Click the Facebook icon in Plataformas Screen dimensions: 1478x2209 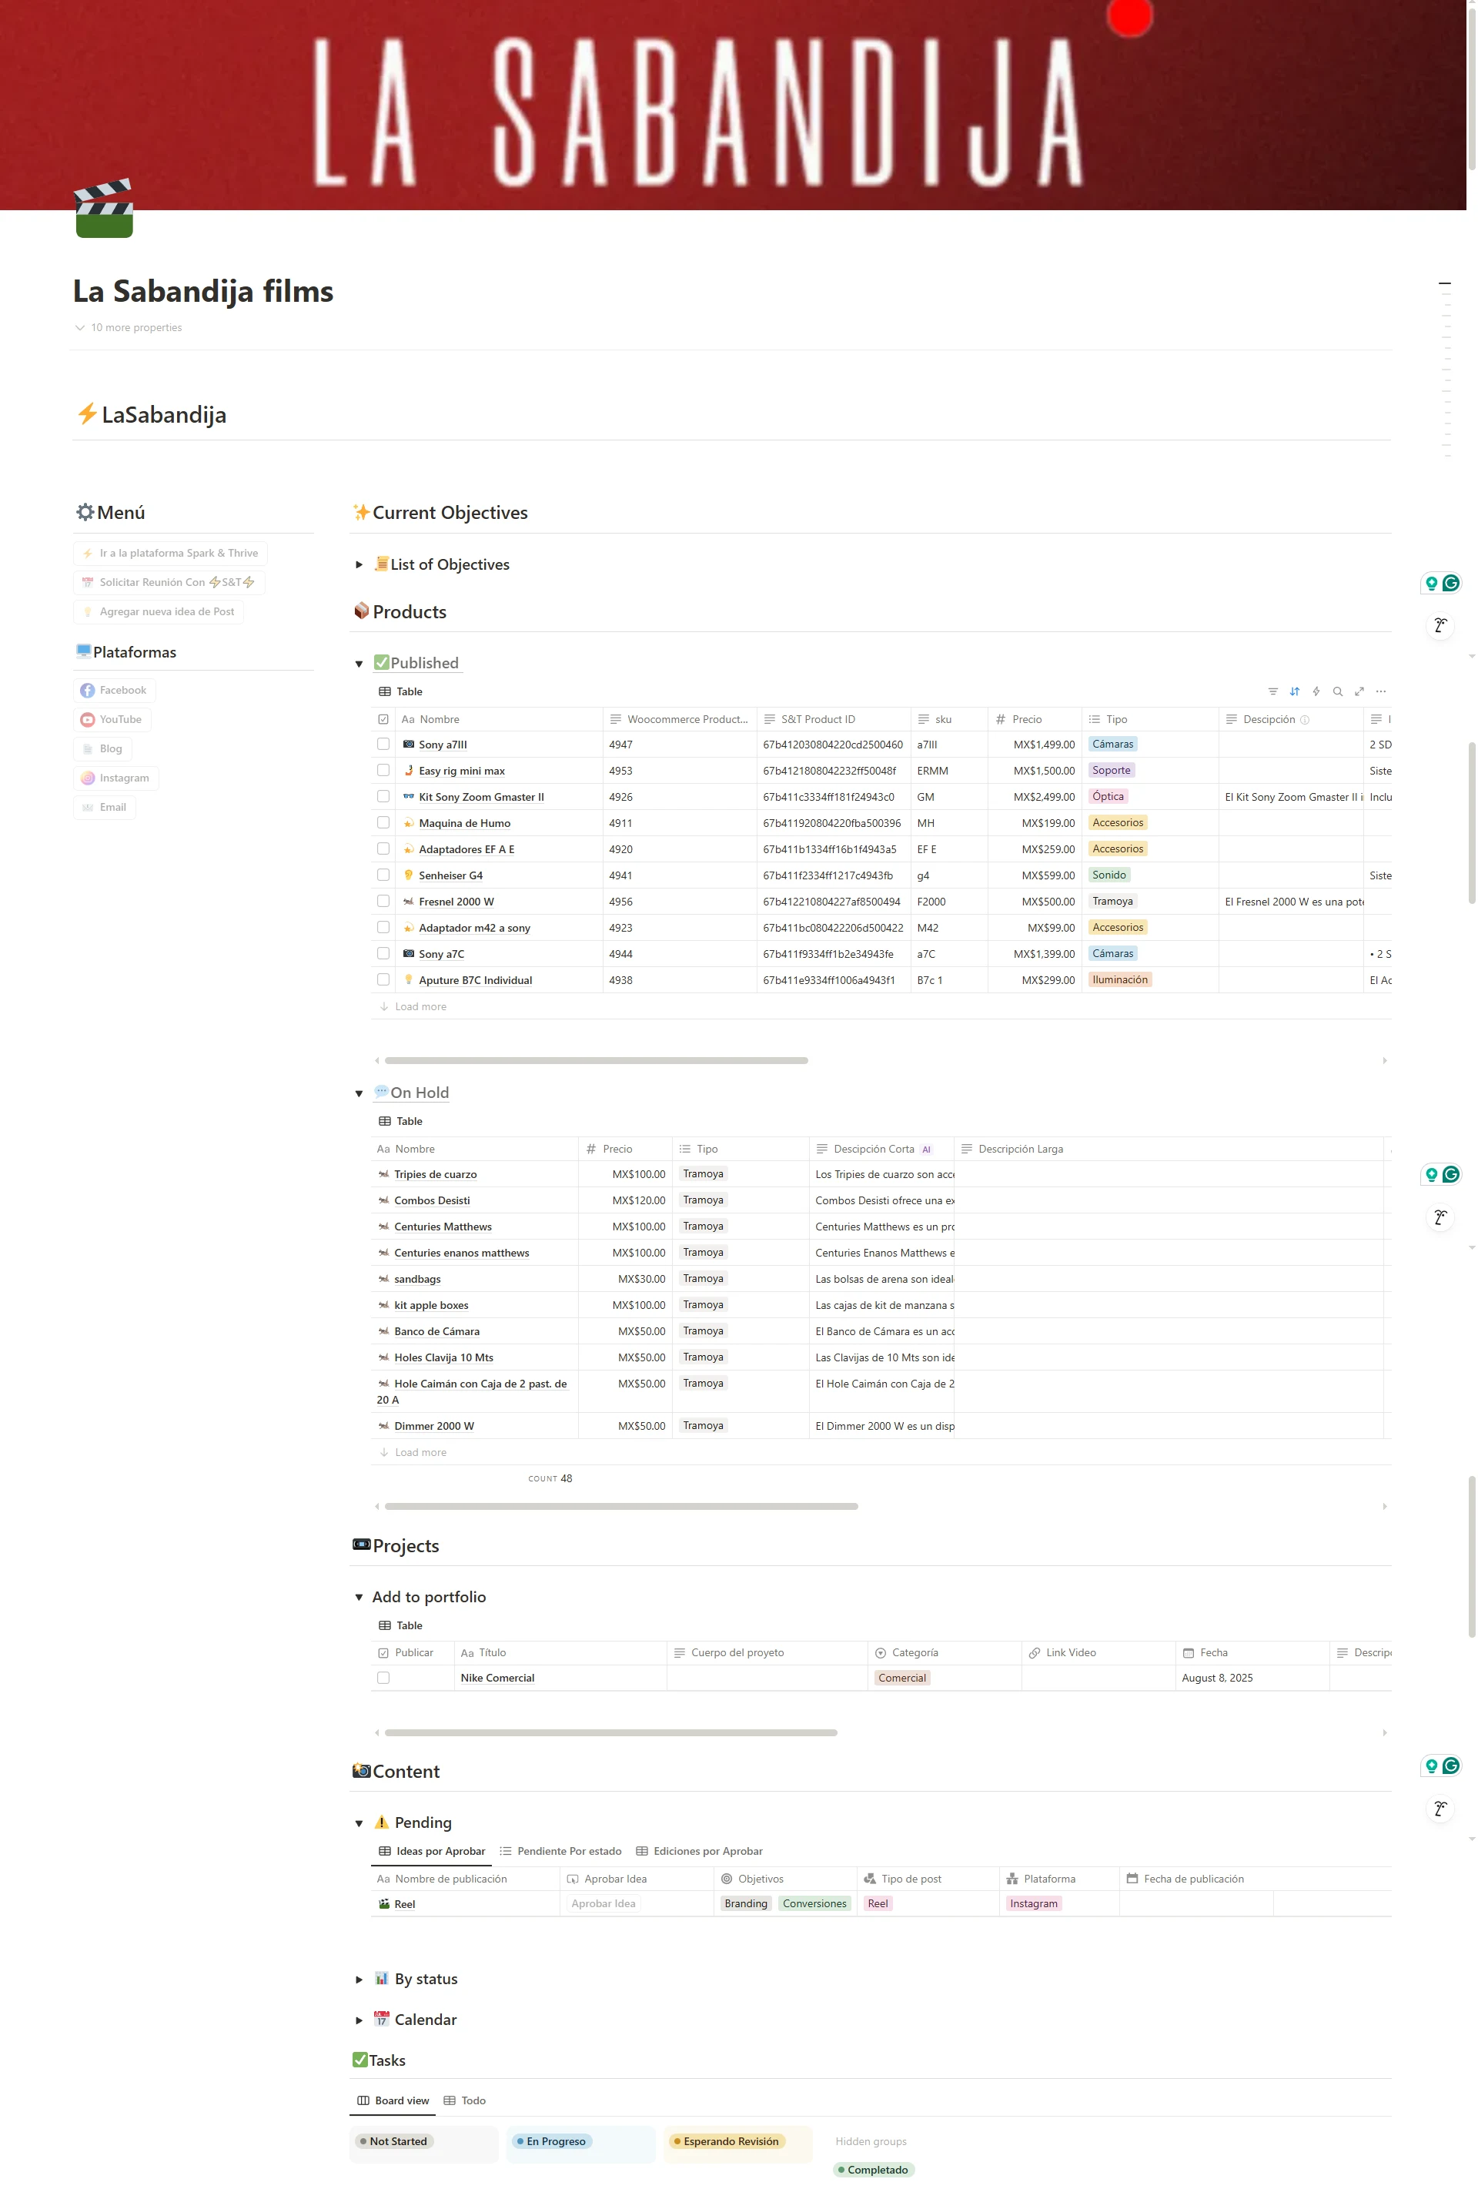pyautogui.click(x=88, y=690)
